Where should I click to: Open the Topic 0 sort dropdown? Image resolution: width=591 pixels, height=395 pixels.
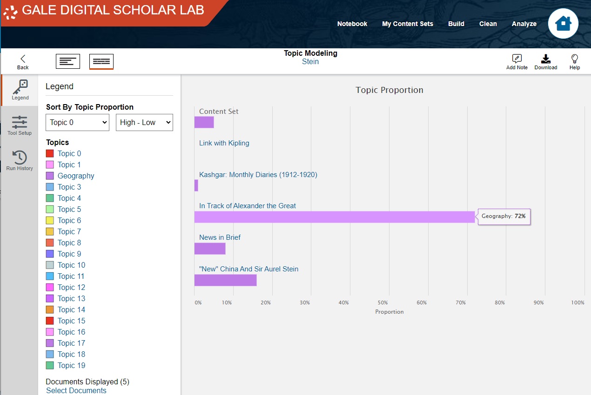click(x=77, y=122)
